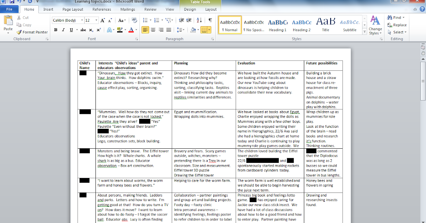Viewport: 426px width, 223px height.
Task: Open the Mailings tab
Action: point(127,10)
